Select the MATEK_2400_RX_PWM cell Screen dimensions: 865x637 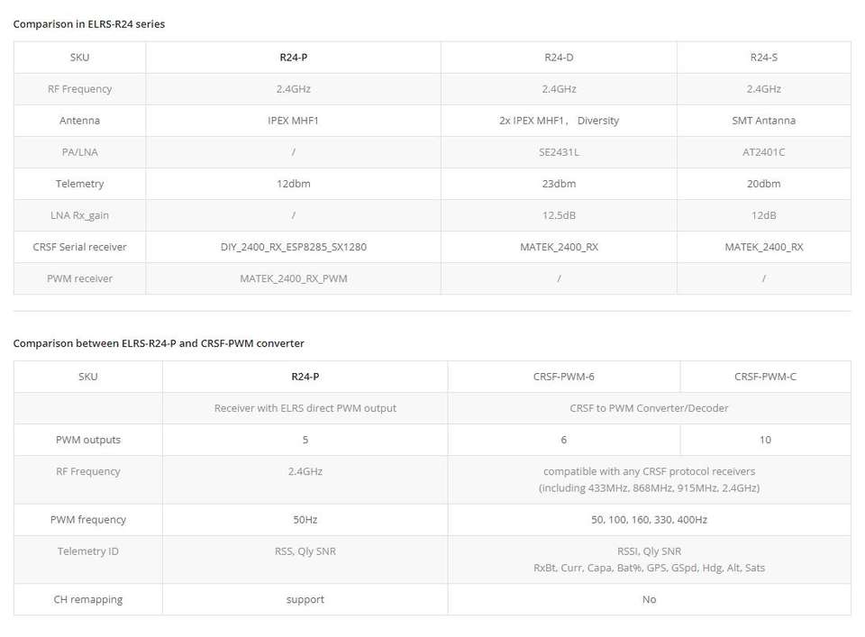click(294, 278)
